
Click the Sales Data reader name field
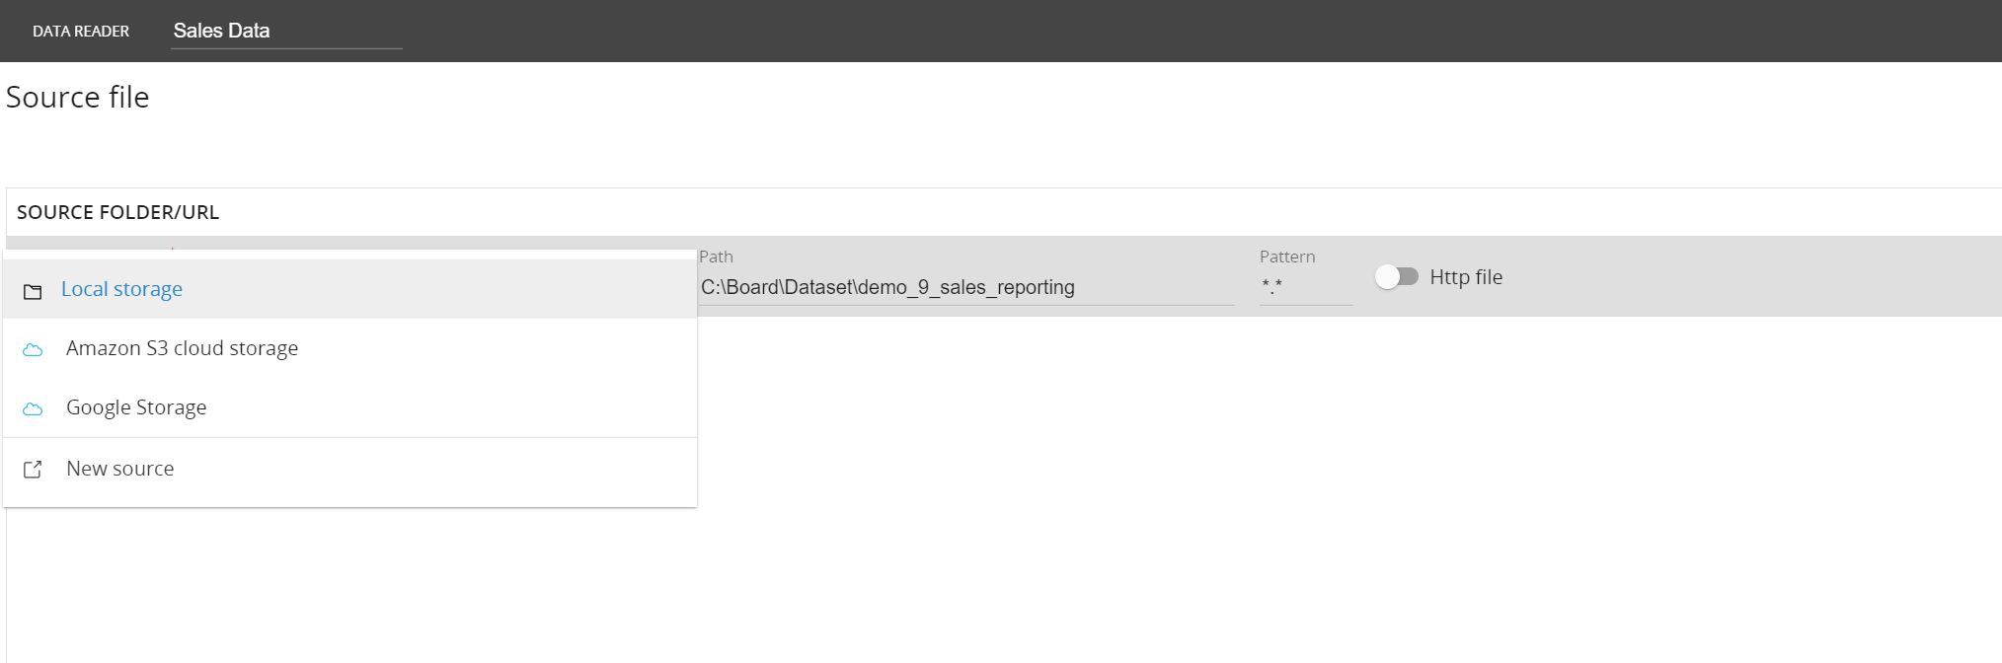[x=284, y=31]
